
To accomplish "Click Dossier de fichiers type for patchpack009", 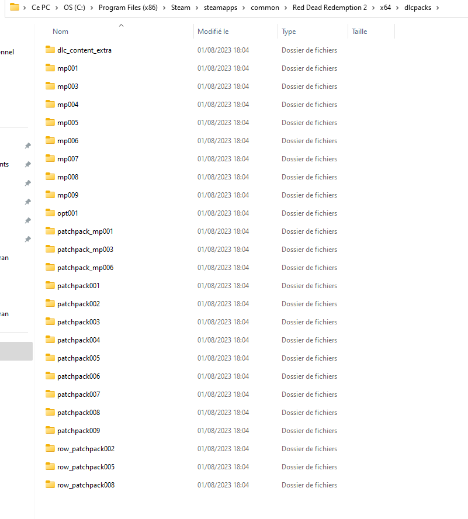I will point(309,431).
